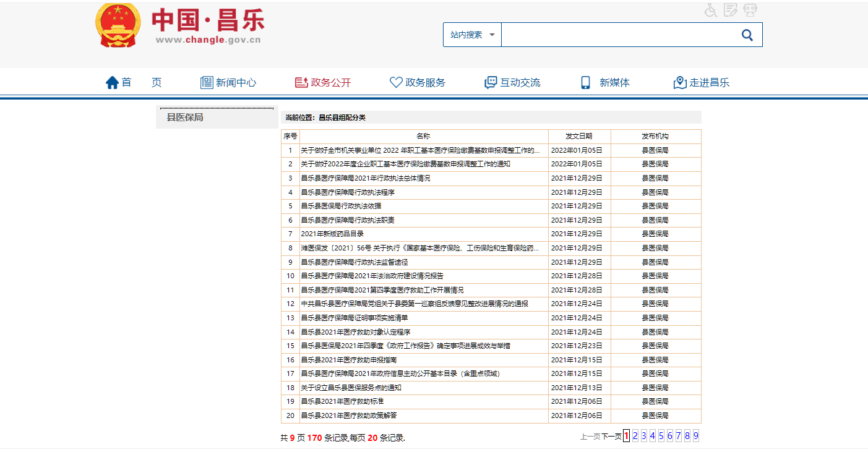Viewport: 868px width, 452px height.
Task: Click inside the site search text field
Action: click(619, 35)
